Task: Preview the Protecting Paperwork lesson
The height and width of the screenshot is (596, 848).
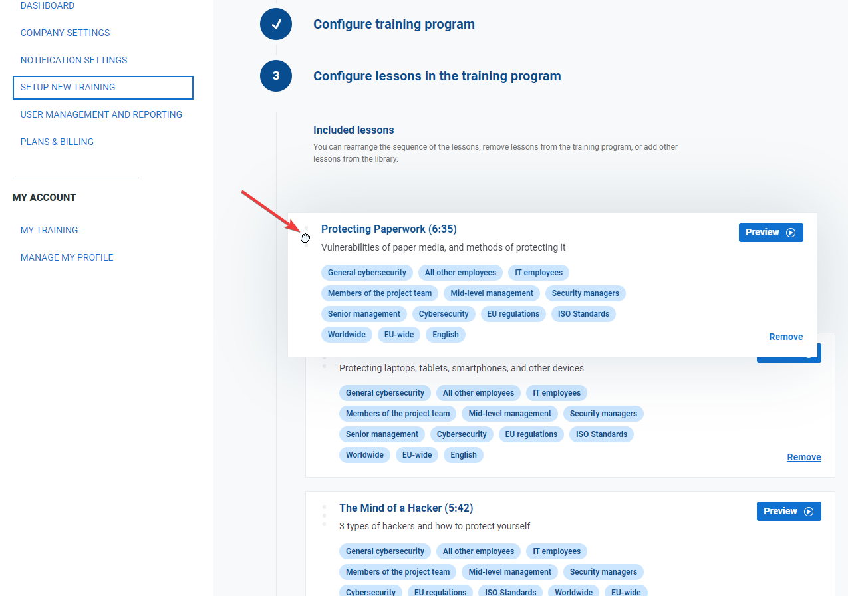Action: (770, 233)
